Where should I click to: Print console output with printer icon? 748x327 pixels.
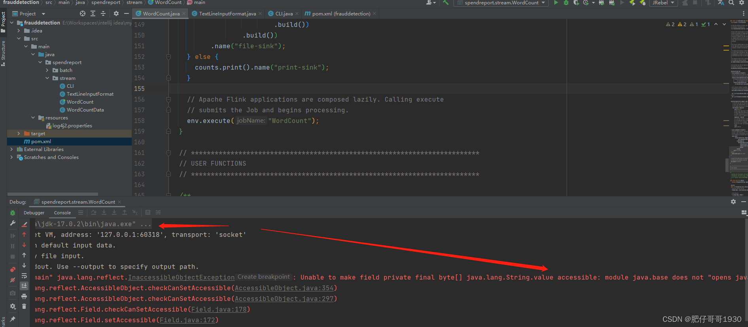(24, 296)
